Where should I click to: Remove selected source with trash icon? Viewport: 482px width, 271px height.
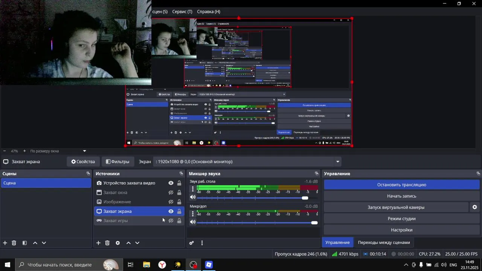[x=107, y=243]
